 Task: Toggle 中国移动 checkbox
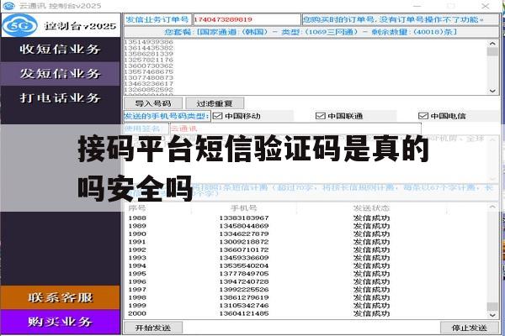pos(218,116)
